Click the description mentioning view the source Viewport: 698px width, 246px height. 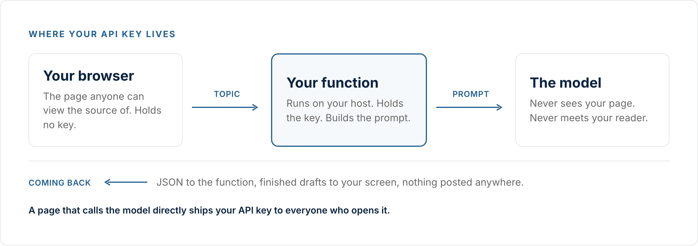102,111
